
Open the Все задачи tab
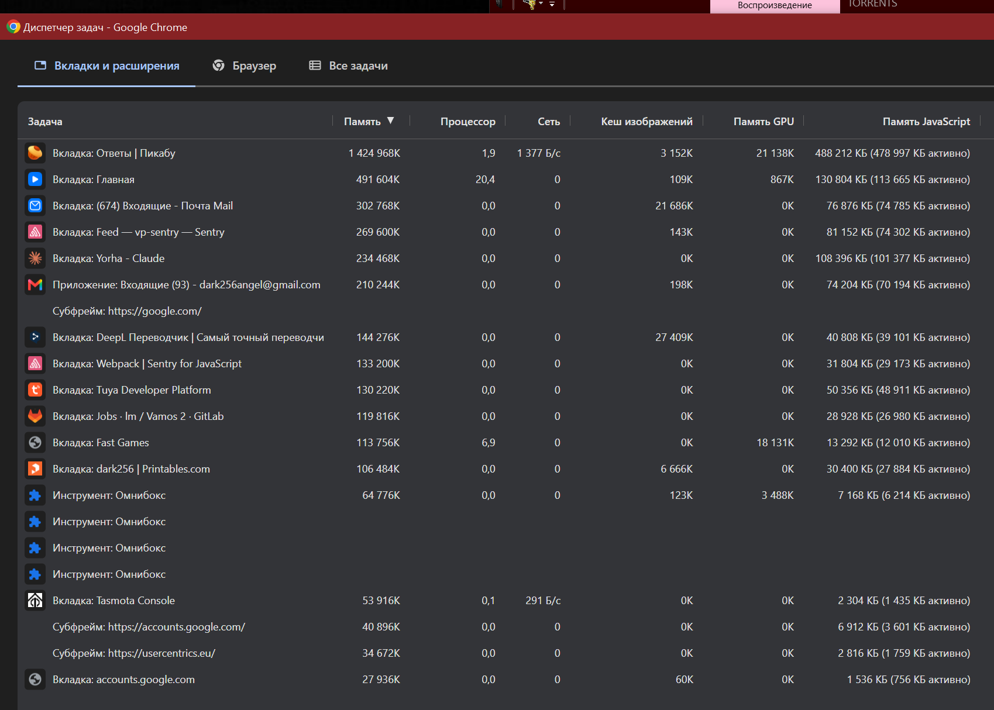coord(349,66)
